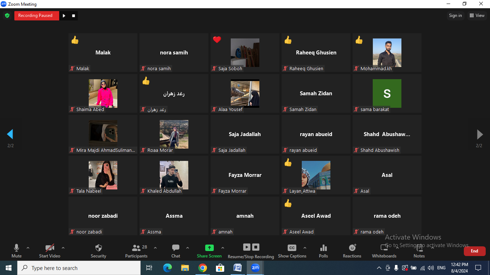Expand the arrow next to Participants
The width and height of the screenshot is (490, 275).
[155, 248]
